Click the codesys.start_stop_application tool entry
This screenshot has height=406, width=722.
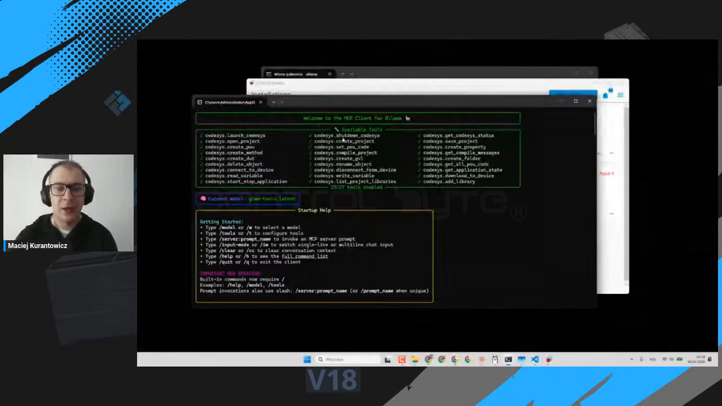[x=246, y=182]
